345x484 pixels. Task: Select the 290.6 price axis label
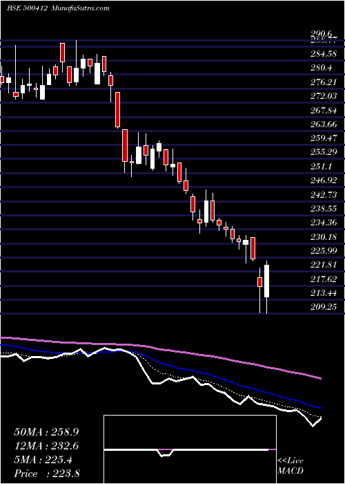click(320, 33)
